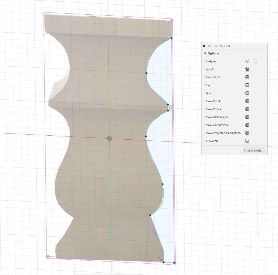Uncheck Show Projected Geometries
The height and width of the screenshot is (275, 278).
[247, 133]
